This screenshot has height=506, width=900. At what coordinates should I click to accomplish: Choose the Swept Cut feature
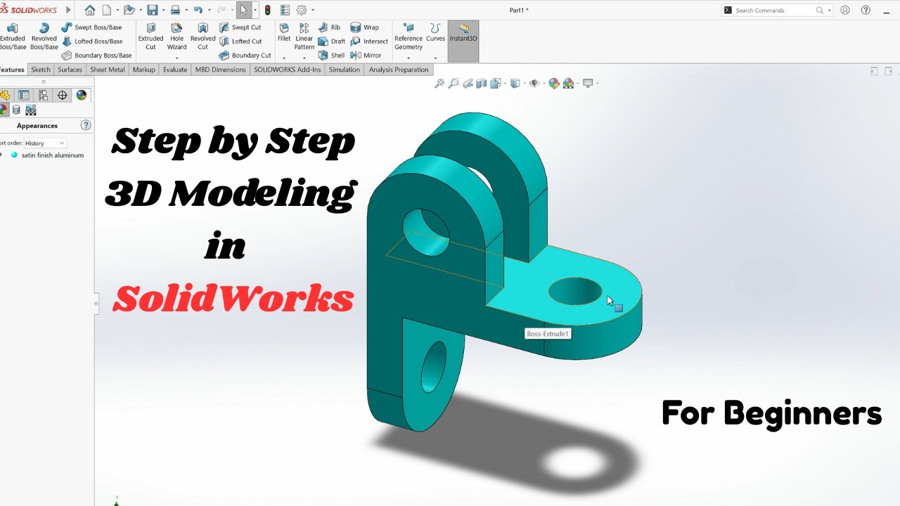coord(240,27)
